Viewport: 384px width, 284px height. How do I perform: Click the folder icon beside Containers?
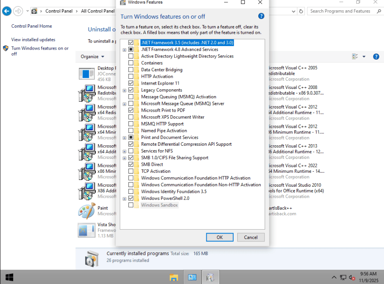(136, 63)
